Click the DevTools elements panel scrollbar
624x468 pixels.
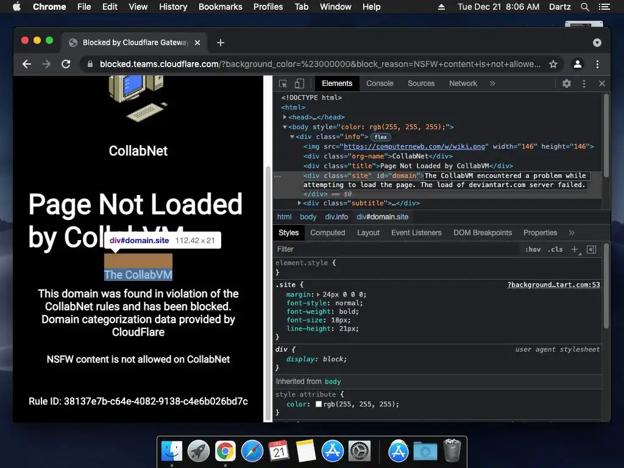pos(606,135)
